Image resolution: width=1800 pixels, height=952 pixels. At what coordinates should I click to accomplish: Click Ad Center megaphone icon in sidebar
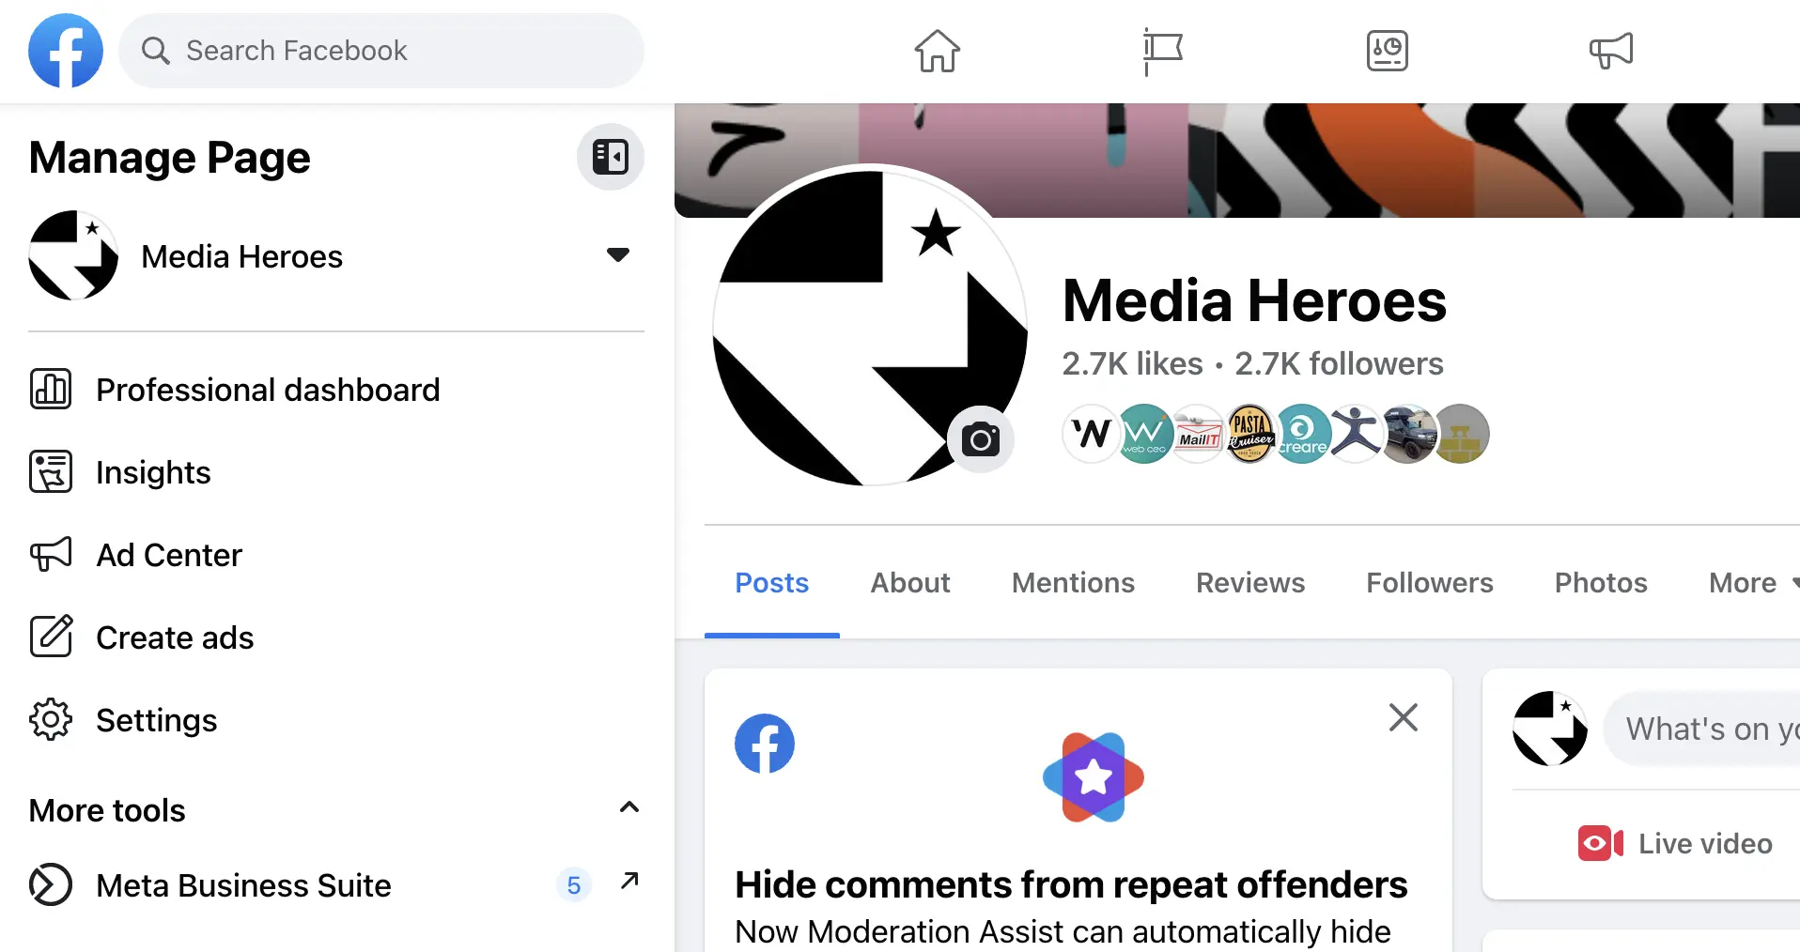click(51, 554)
